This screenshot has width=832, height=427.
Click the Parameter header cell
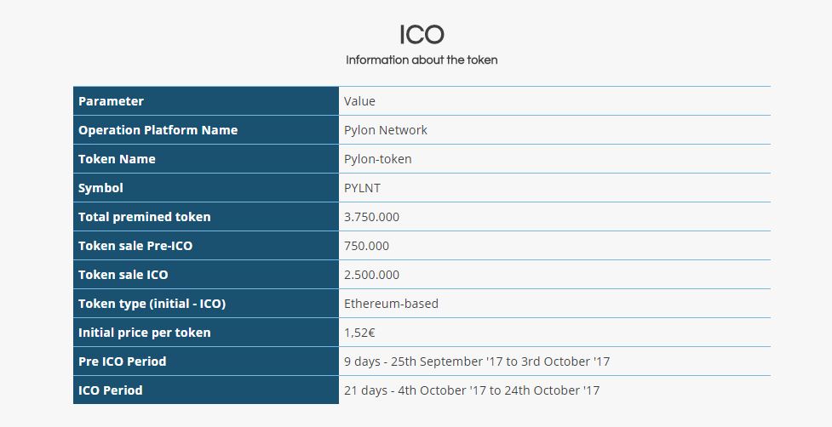[x=206, y=100]
